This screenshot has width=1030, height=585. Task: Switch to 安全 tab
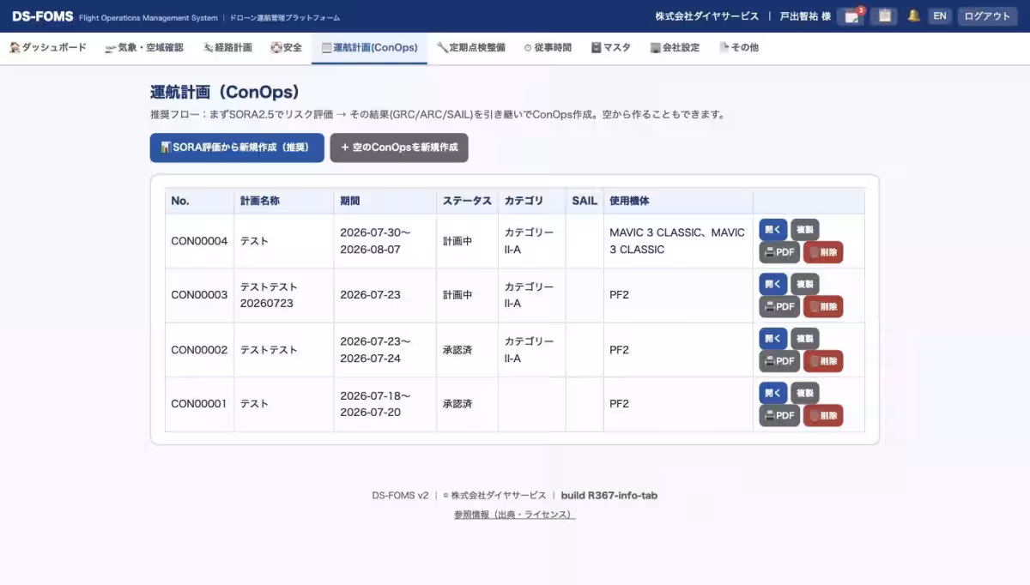286,47
